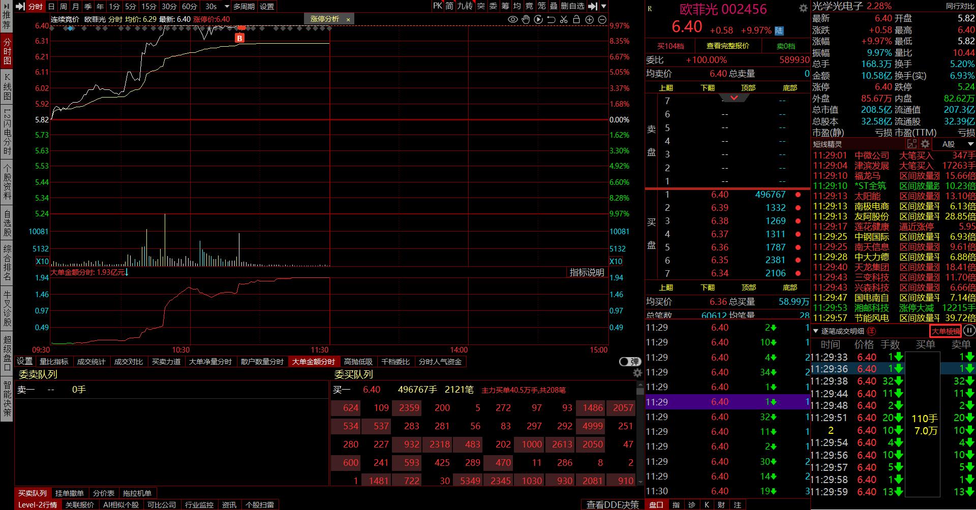Select the 买卖力道 indicator tab

pyautogui.click(x=166, y=362)
